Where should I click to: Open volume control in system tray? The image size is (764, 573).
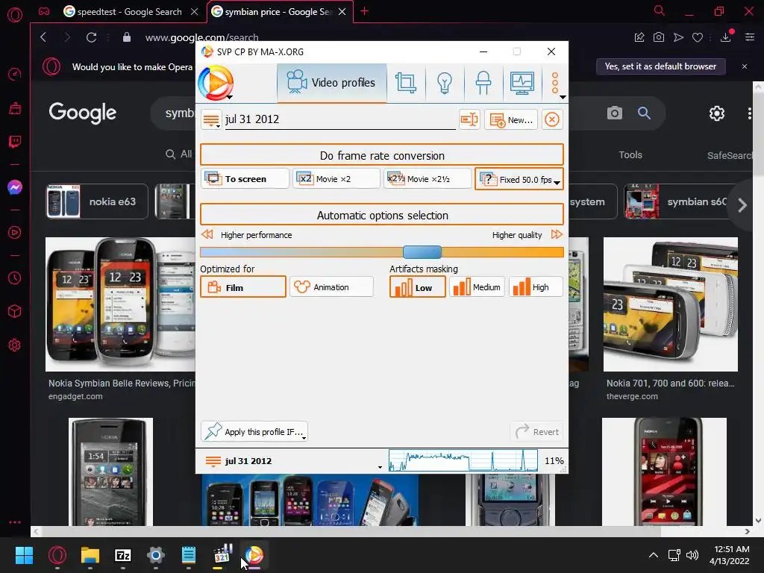pyautogui.click(x=692, y=555)
